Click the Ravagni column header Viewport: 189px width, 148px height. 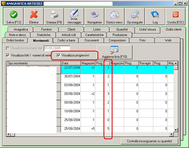coord(146,63)
